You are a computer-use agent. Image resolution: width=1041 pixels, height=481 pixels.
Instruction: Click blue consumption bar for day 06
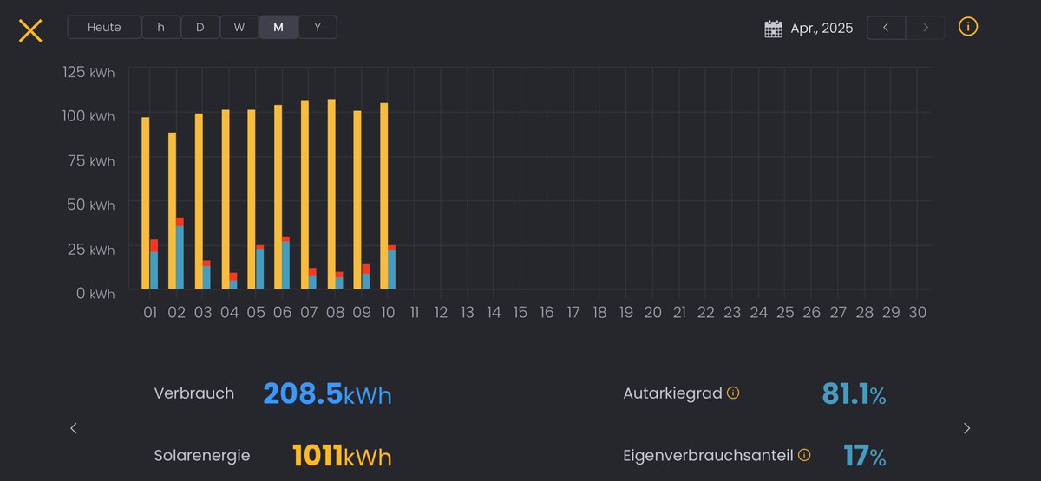pyautogui.click(x=286, y=265)
